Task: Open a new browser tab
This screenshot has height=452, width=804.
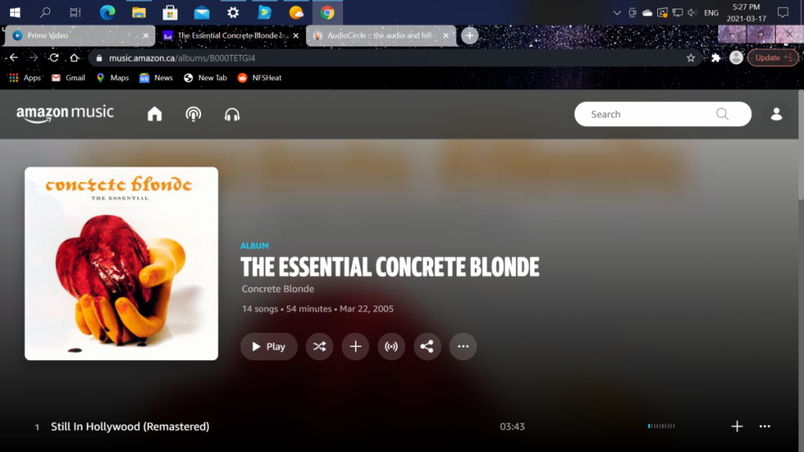Action: pyautogui.click(x=470, y=35)
